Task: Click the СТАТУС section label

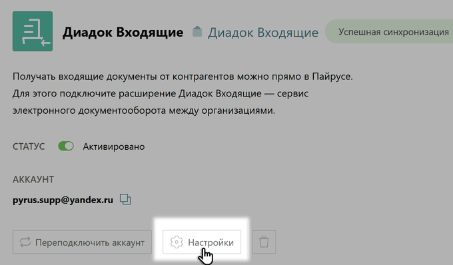Action: pos(29,146)
